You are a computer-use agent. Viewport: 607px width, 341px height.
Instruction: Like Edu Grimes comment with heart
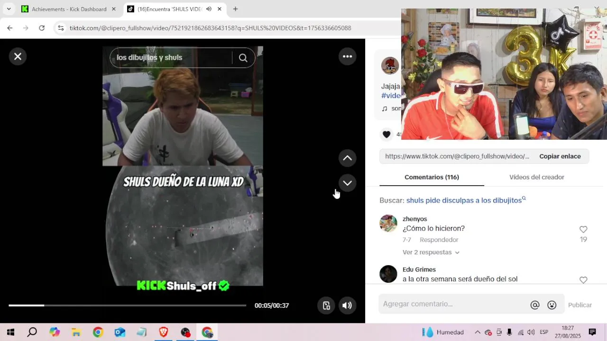coord(583,280)
